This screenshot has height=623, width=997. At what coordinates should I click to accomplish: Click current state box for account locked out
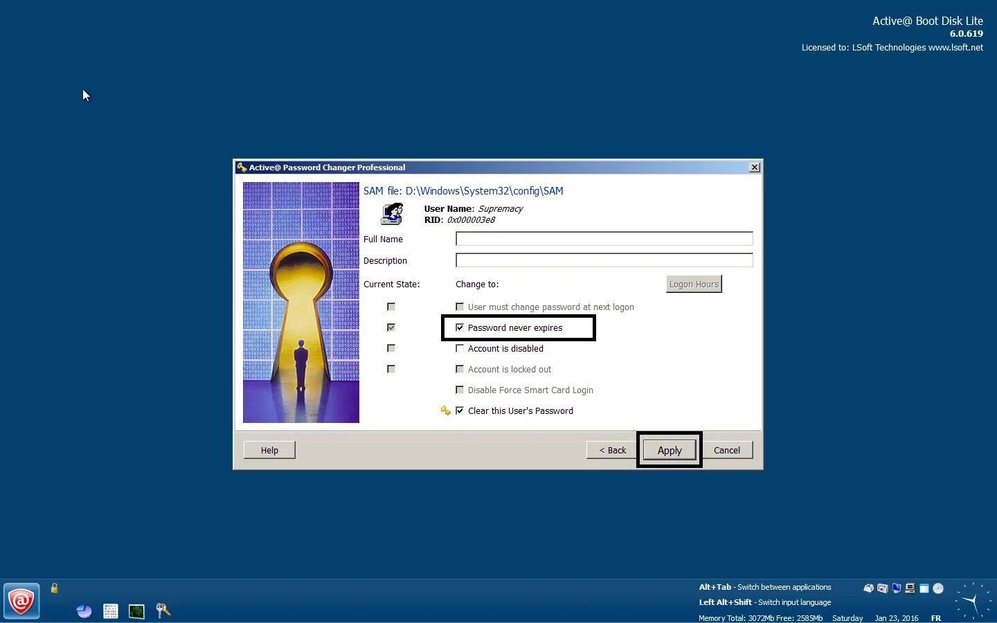tap(391, 369)
